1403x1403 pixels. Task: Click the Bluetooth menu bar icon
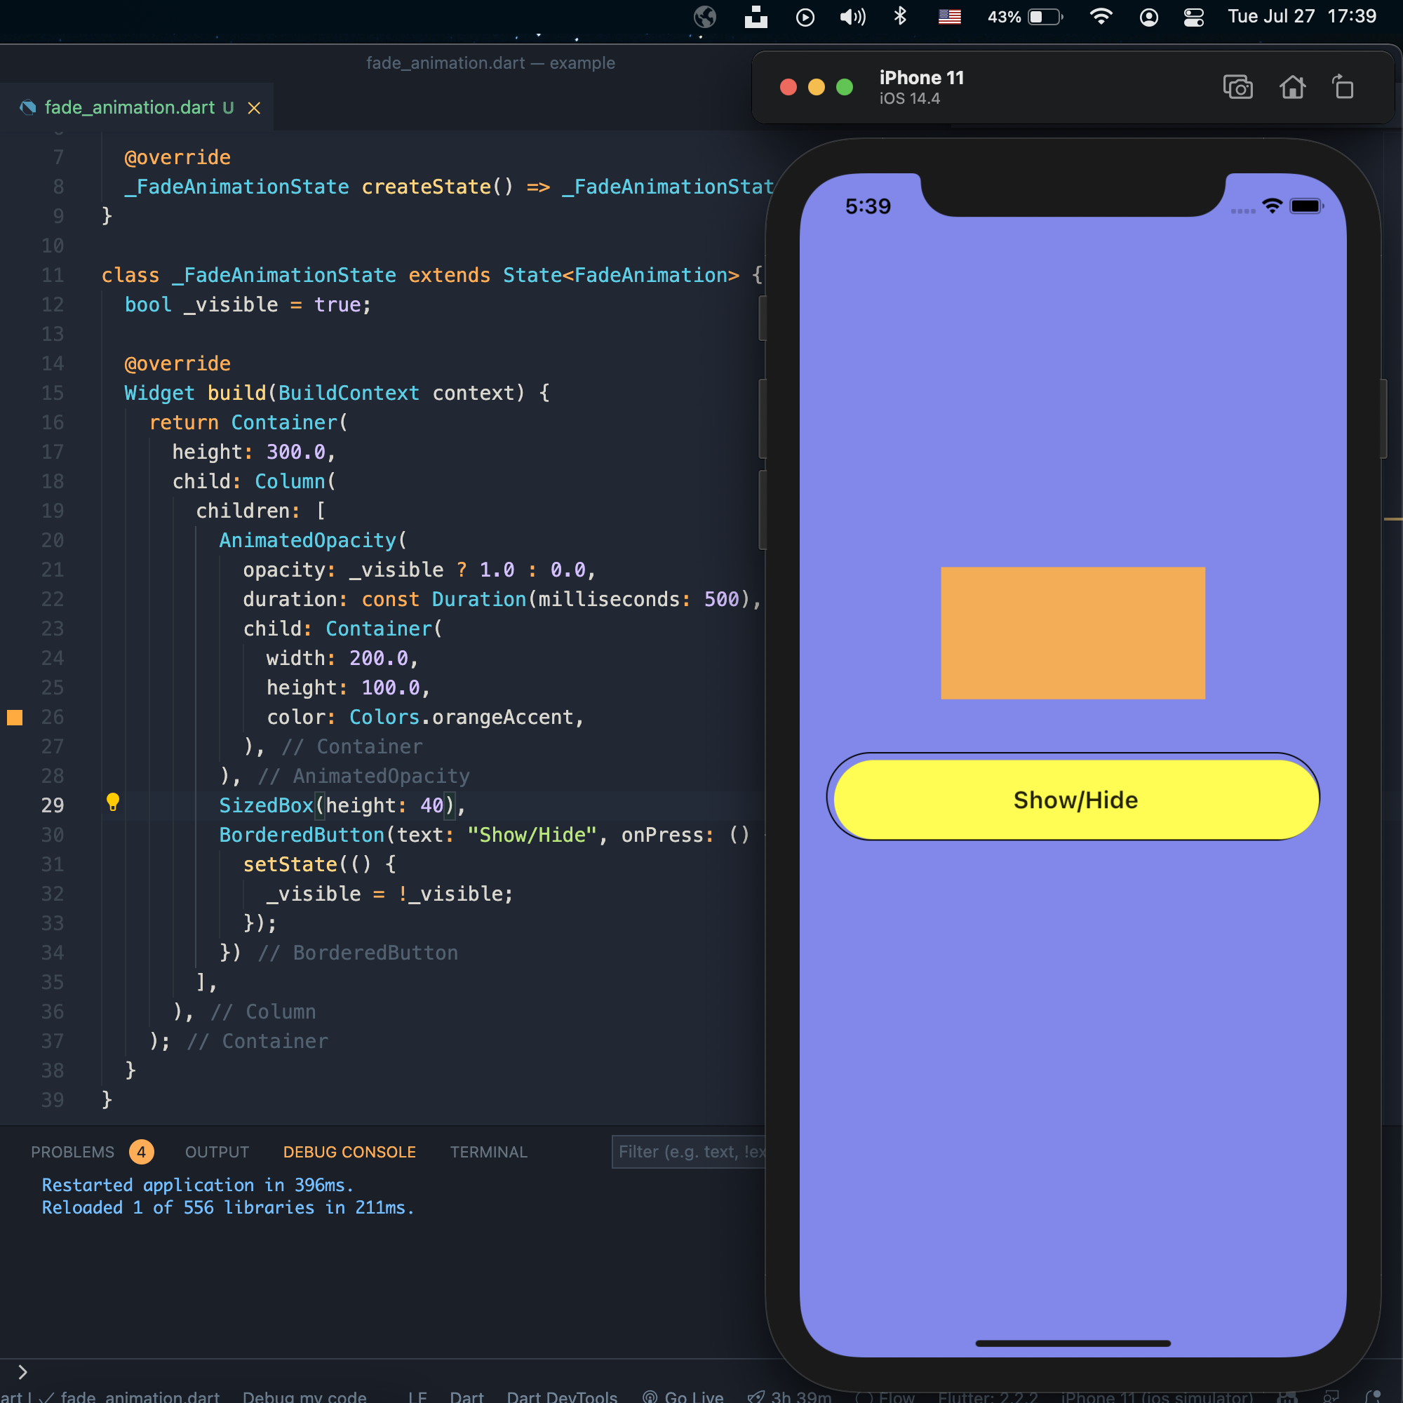click(900, 17)
